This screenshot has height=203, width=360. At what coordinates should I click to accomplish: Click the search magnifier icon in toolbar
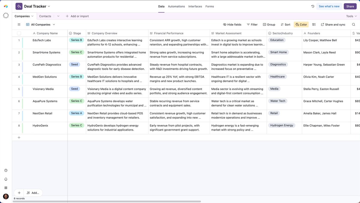[353, 25]
